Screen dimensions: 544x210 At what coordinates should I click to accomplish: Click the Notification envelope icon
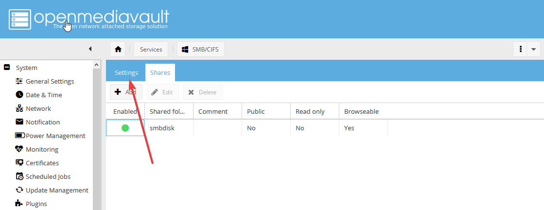coord(19,122)
